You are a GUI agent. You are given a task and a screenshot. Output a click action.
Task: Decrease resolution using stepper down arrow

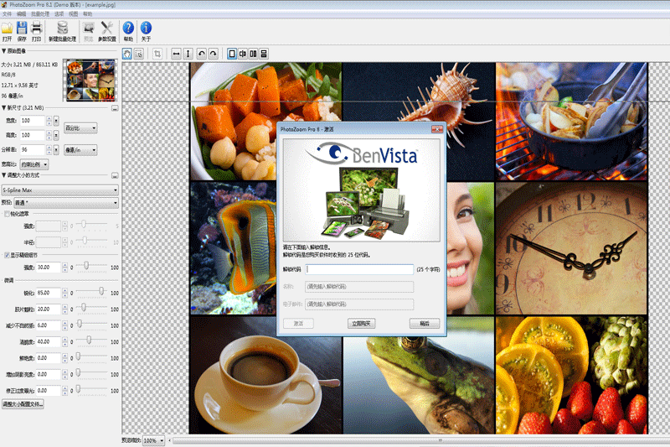click(49, 153)
